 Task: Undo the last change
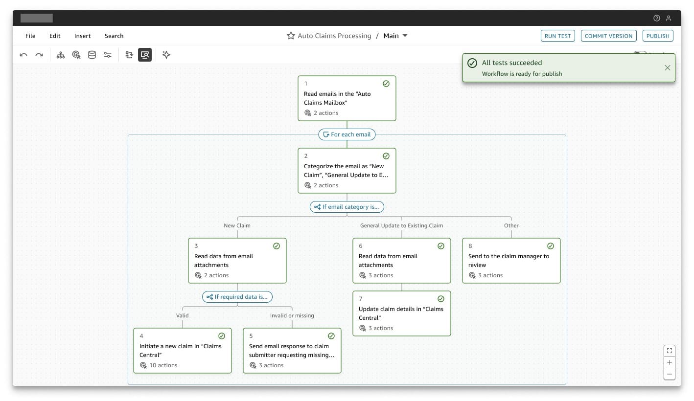23,55
